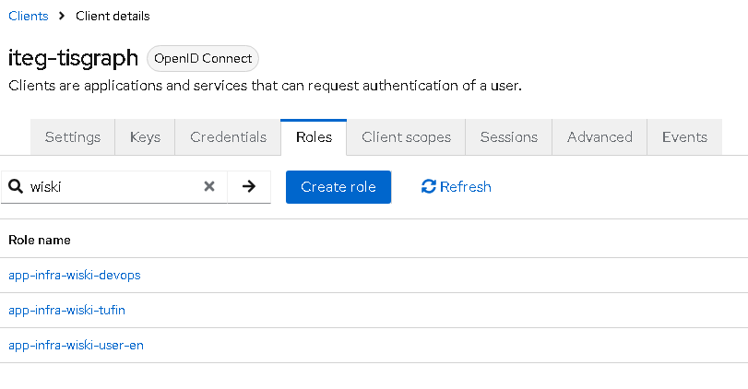Open the app-infra-wiski-tufin role
Screen dimensions: 748x389
click(x=66, y=310)
